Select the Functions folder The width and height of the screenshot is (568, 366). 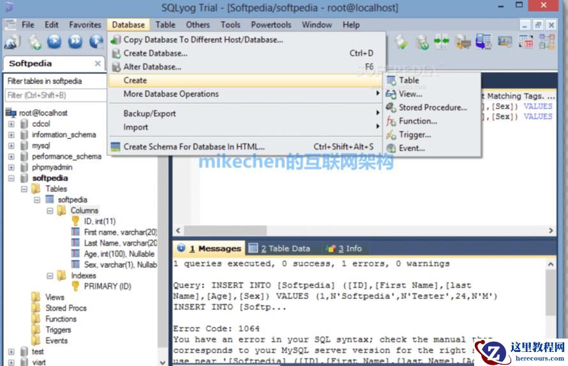coord(61,319)
